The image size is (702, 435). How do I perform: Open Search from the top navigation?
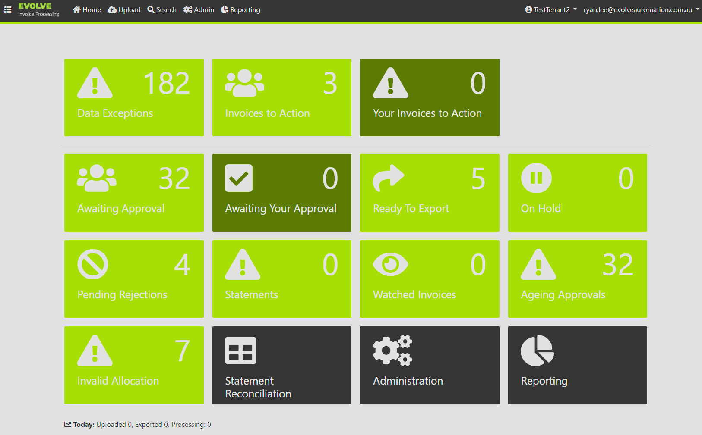[162, 9]
